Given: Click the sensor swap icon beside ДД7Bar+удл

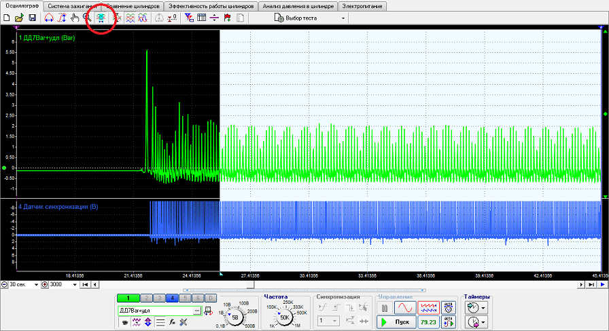Looking at the screenshot, I should pyautogui.click(x=208, y=311).
